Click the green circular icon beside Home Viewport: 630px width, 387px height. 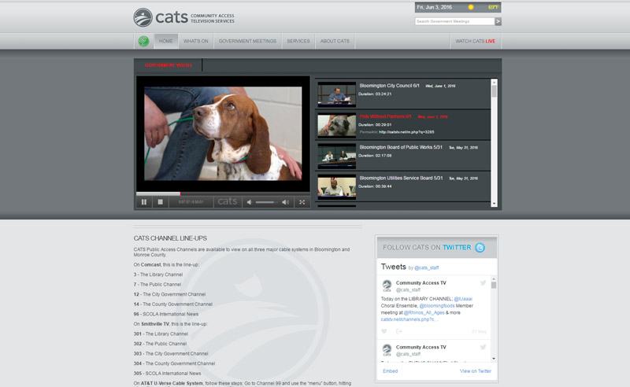[143, 41]
